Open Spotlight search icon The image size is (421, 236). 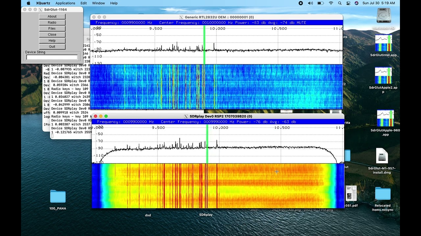(340, 3)
